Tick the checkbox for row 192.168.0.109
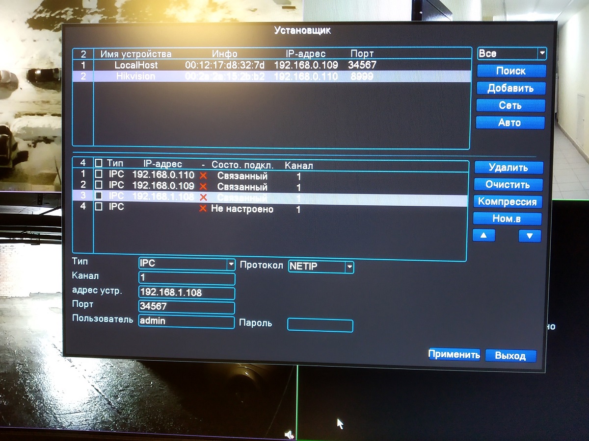589x441 pixels. (99, 185)
